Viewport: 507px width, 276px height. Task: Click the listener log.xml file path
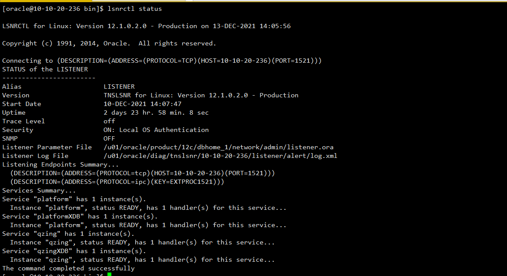pos(221,156)
